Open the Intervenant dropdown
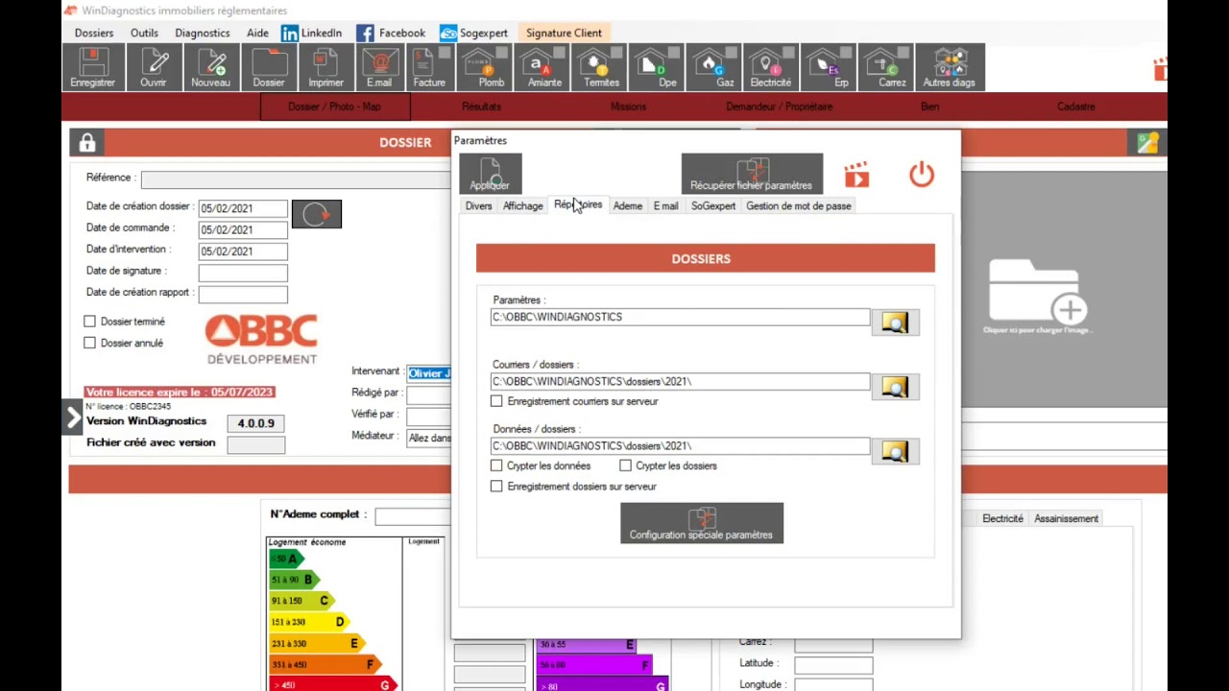 (x=429, y=373)
